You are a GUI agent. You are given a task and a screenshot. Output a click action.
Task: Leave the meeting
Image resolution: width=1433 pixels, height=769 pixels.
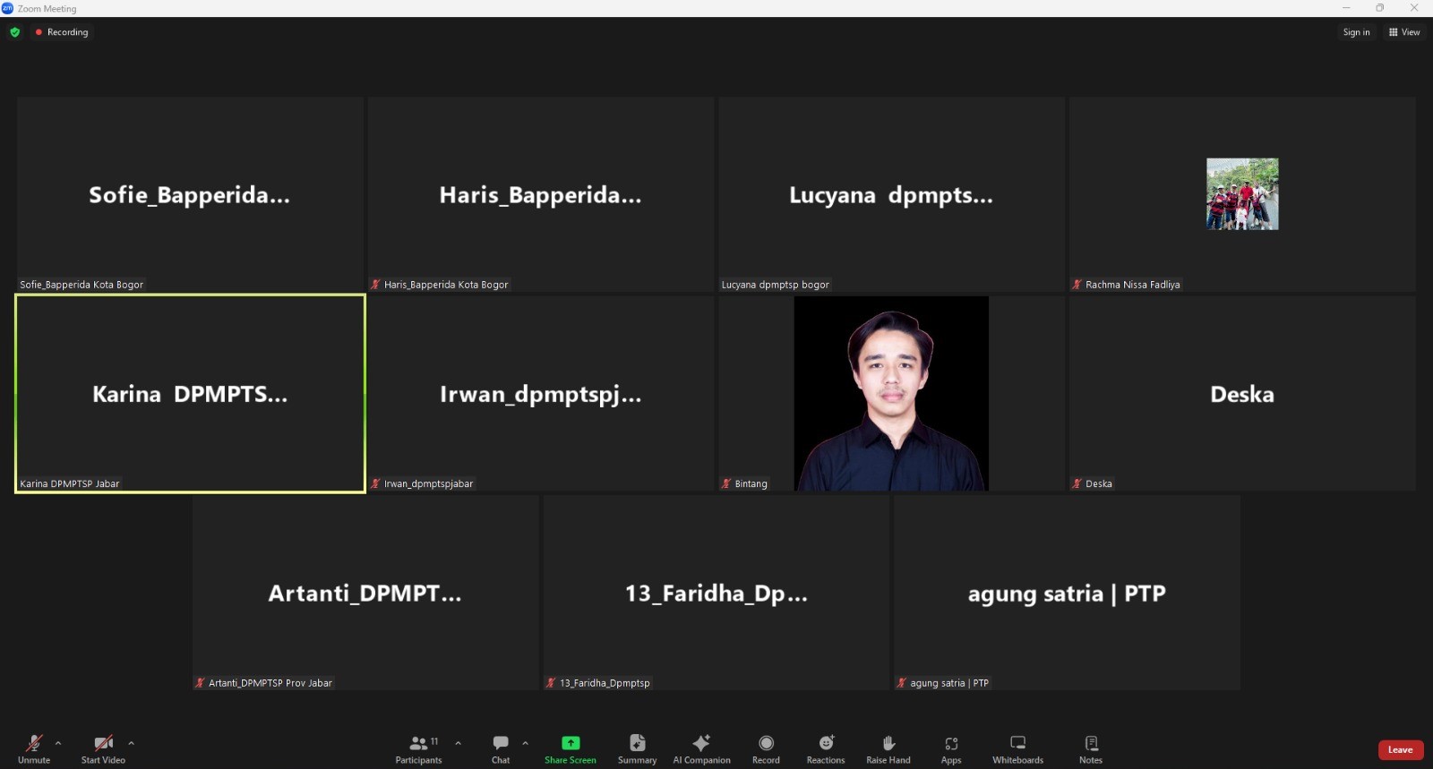[1400, 750]
